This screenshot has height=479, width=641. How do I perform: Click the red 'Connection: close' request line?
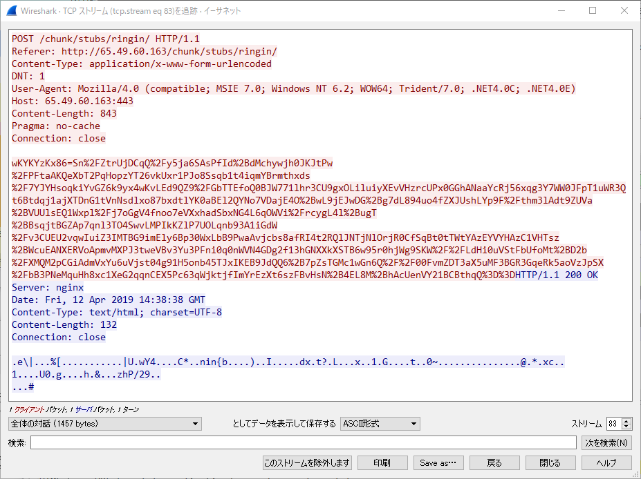tap(59, 138)
